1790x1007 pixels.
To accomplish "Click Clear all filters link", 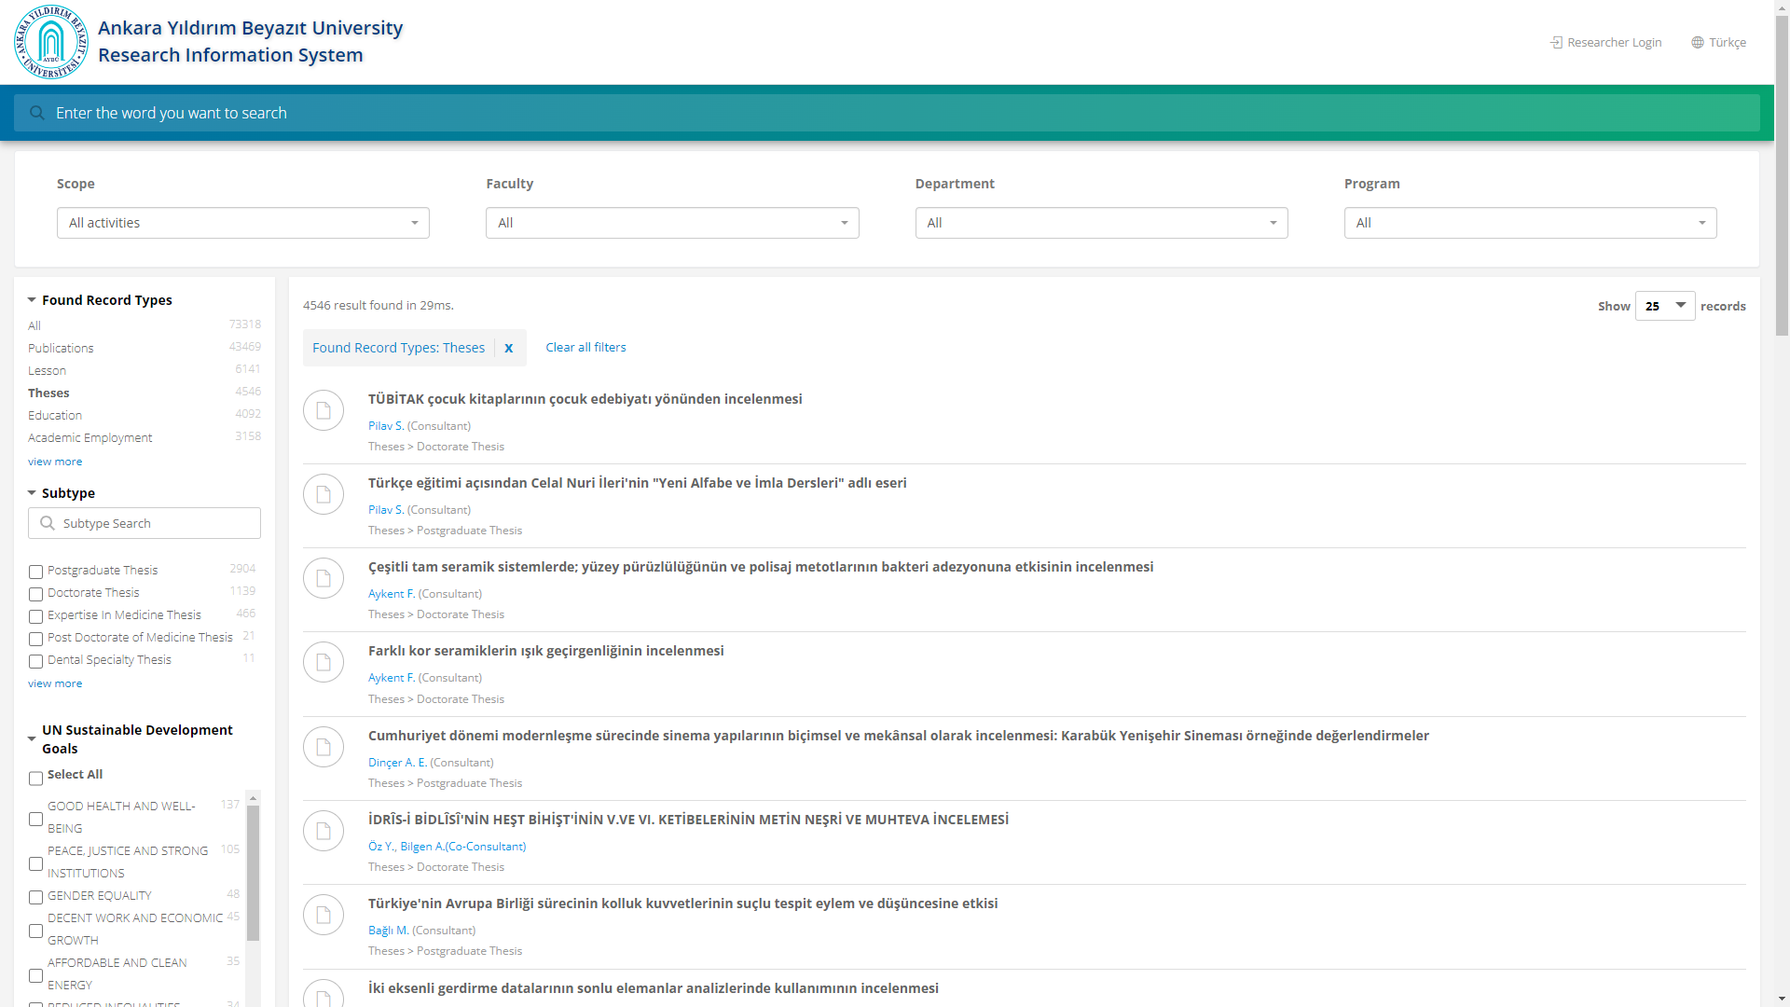I will click(x=585, y=347).
